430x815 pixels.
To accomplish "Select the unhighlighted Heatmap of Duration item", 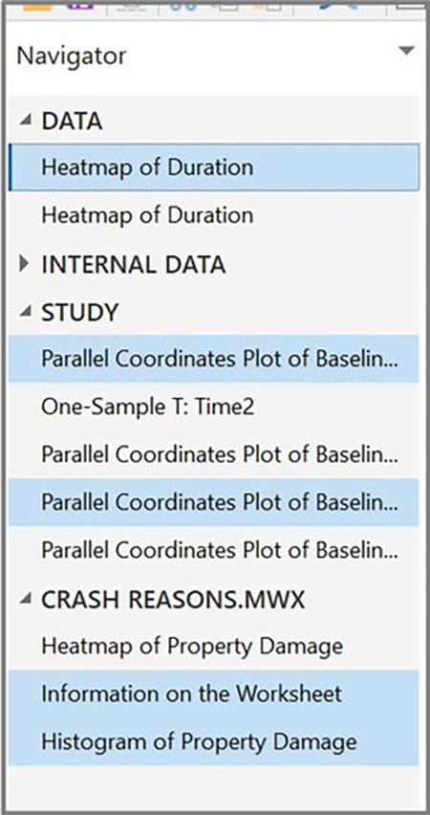I will 214,215.
